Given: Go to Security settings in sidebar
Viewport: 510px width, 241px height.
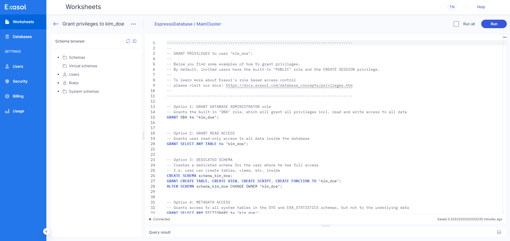Looking at the screenshot, I should click(x=20, y=81).
